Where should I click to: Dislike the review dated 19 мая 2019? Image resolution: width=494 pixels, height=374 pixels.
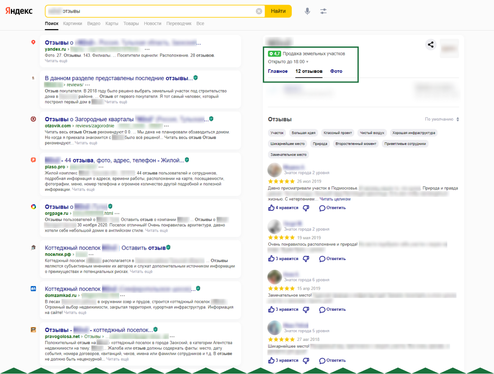pos(306,259)
